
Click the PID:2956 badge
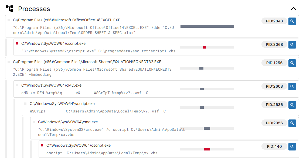click(274, 123)
